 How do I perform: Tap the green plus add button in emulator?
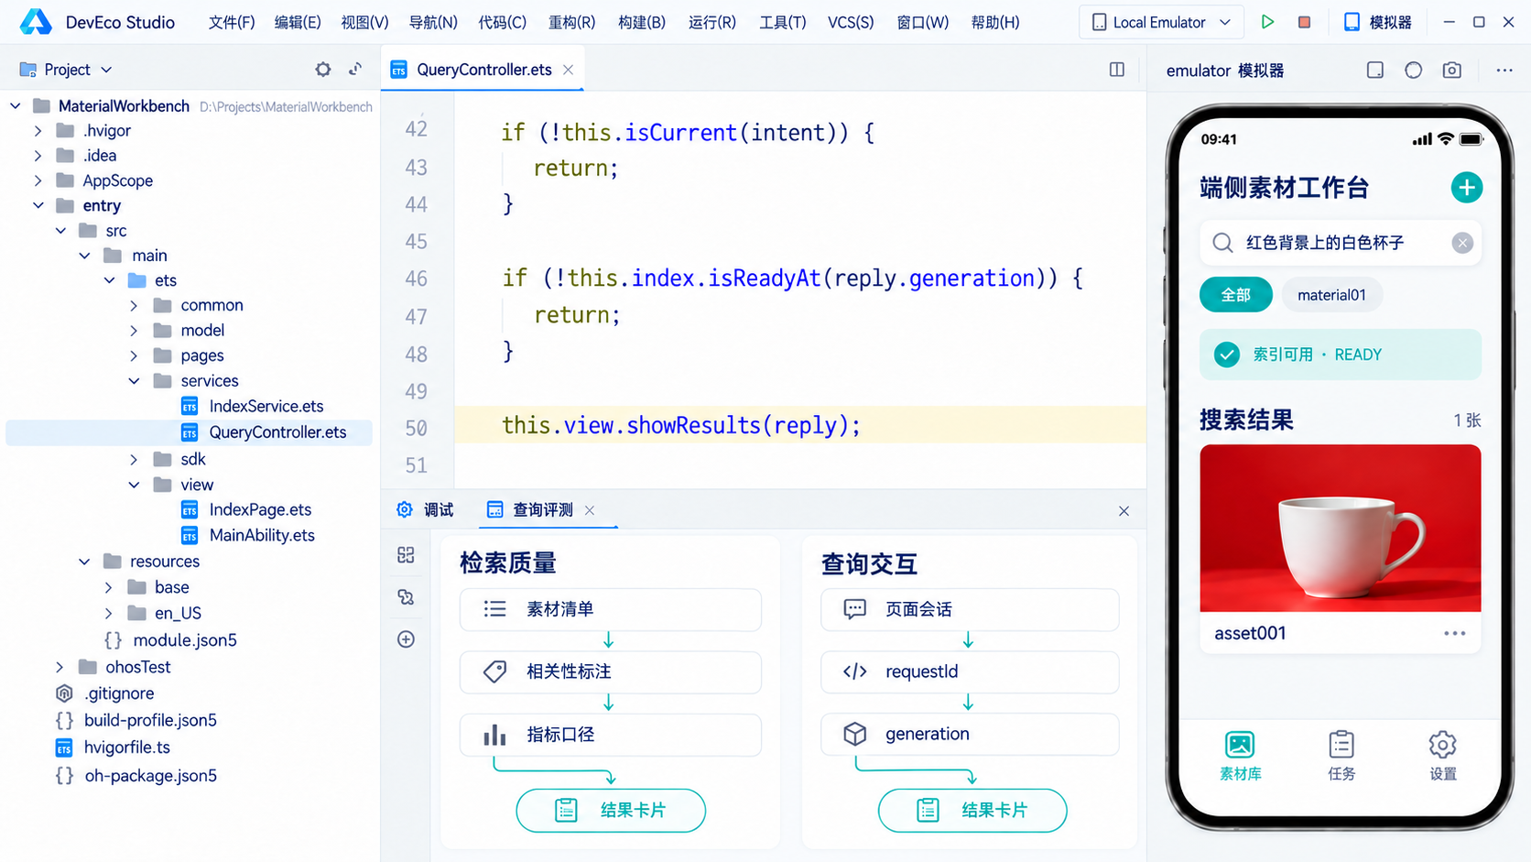[x=1467, y=188]
